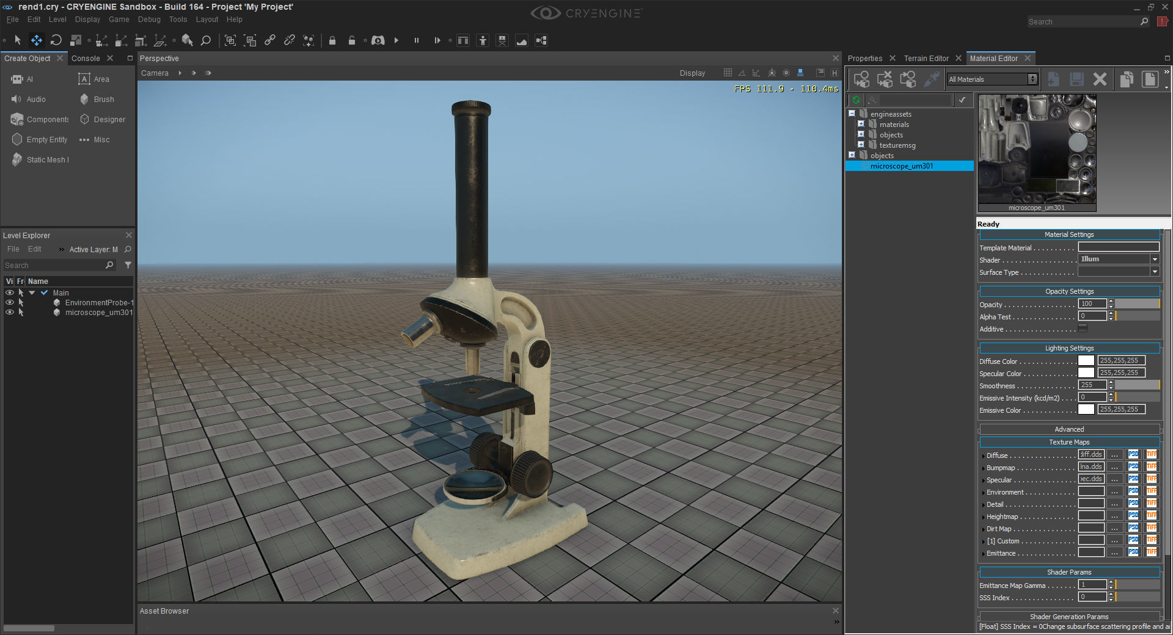Switch to the Properties tab
Viewport: 1173px width, 635px height.
(x=864, y=59)
